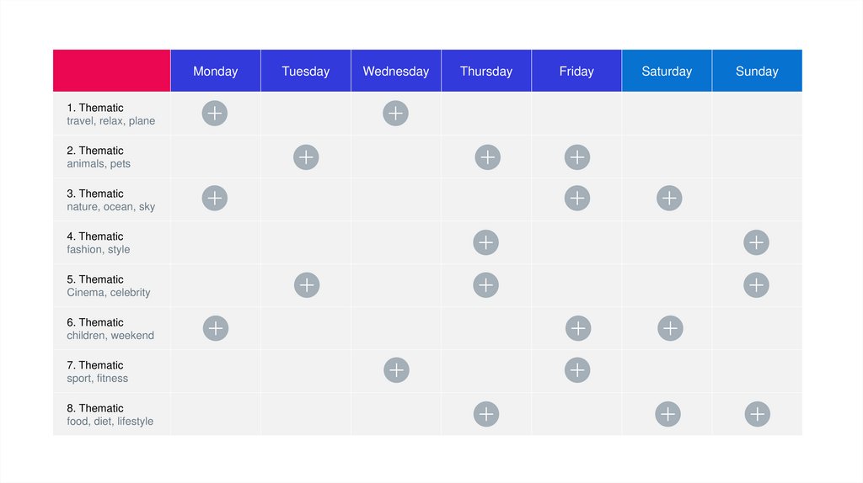Screen dimensions: 863x483
Task: Click Cinema, celebrity plus icon on Thursday
Action: point(485,285)
